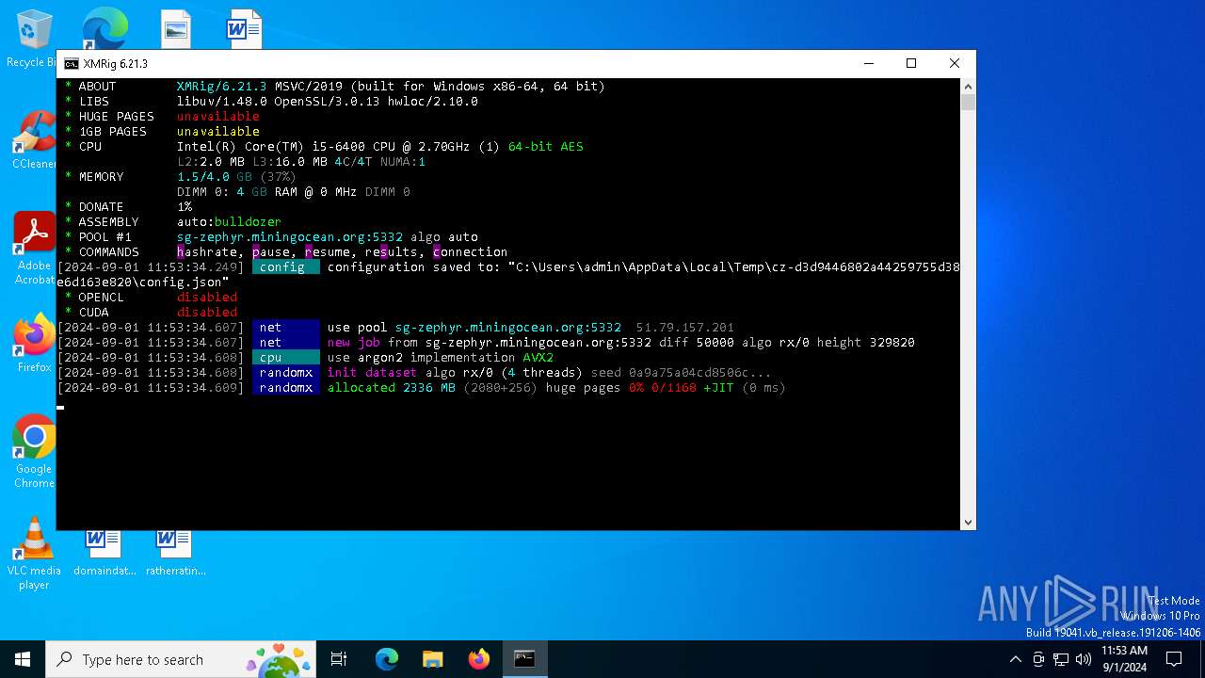1205x678 pixels.
Task: Click the console scrollbar down arrow
Action: 968,522
